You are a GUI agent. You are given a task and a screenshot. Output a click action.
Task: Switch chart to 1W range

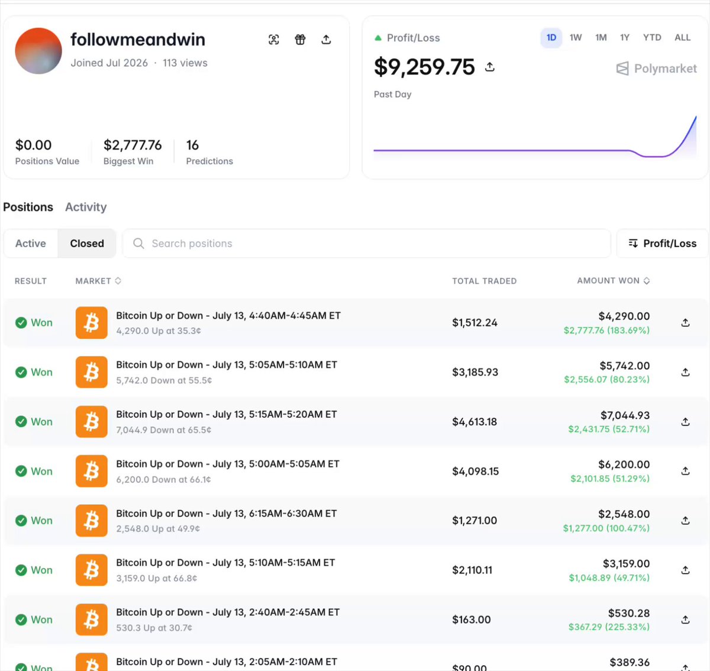(576, 38)
